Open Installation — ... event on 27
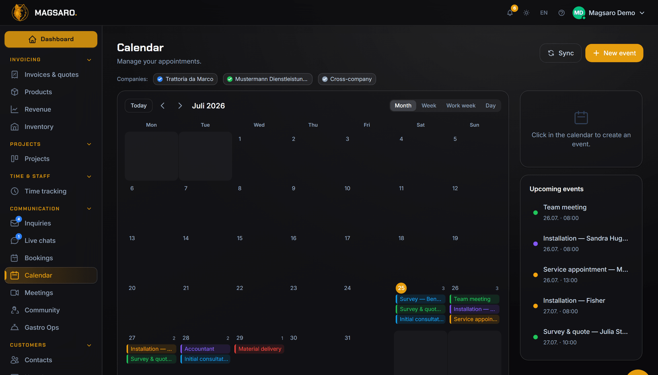 [151, 349]
